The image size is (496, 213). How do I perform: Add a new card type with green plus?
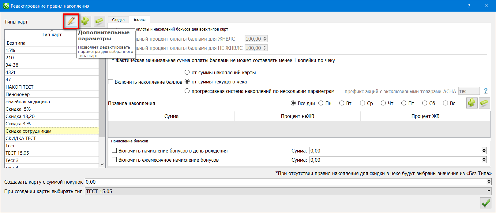(85, 21)
